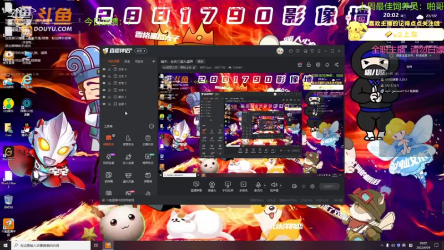Open settings gear in the bottom control bar
Viewport: 444px width, 250px height.
pyautogui.click(x=312, y=186)
